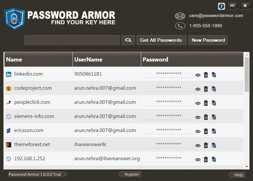Click the scrollbar up arrow
Image resolution: width=253 pixels, height=181 pixels.
click(247, 55)
